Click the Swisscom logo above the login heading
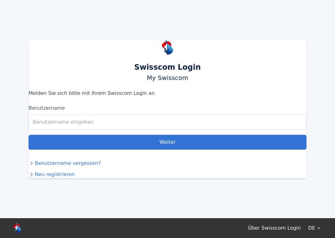This screenshot has width=335, height=238. point(167,47)
